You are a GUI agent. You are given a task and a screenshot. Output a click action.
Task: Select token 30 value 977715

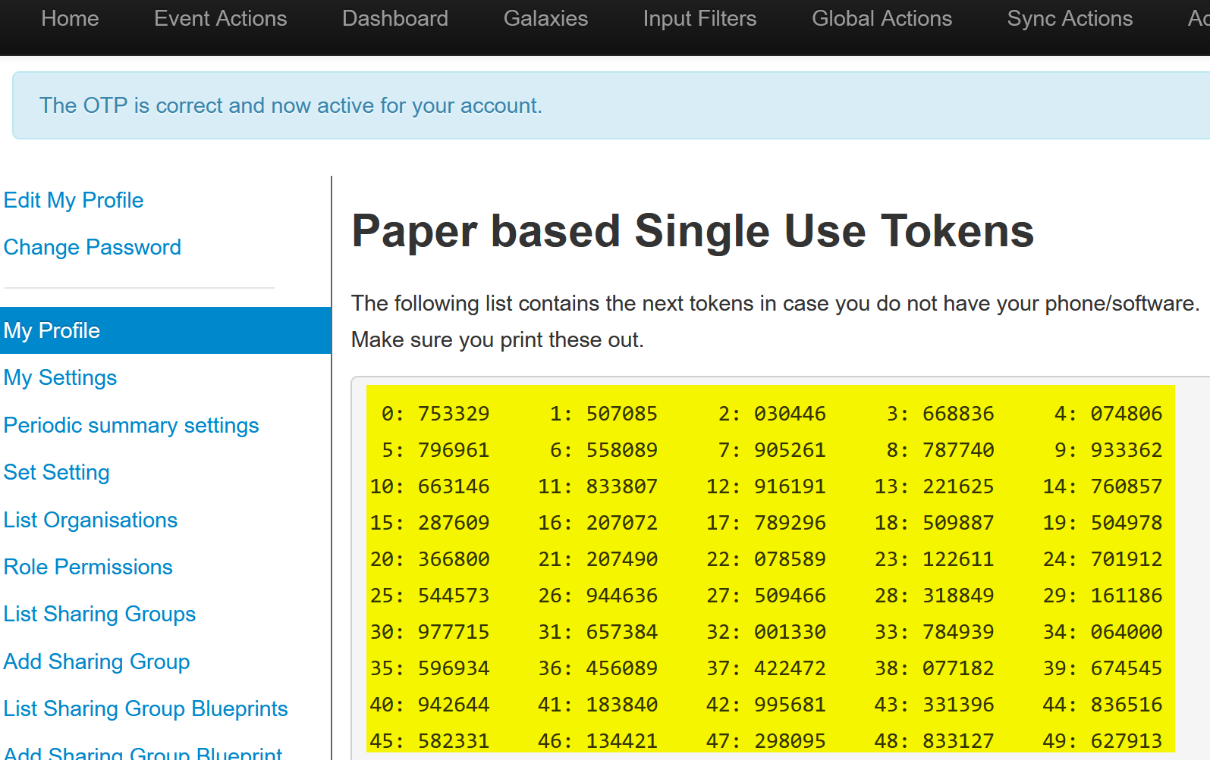[454, 632]
